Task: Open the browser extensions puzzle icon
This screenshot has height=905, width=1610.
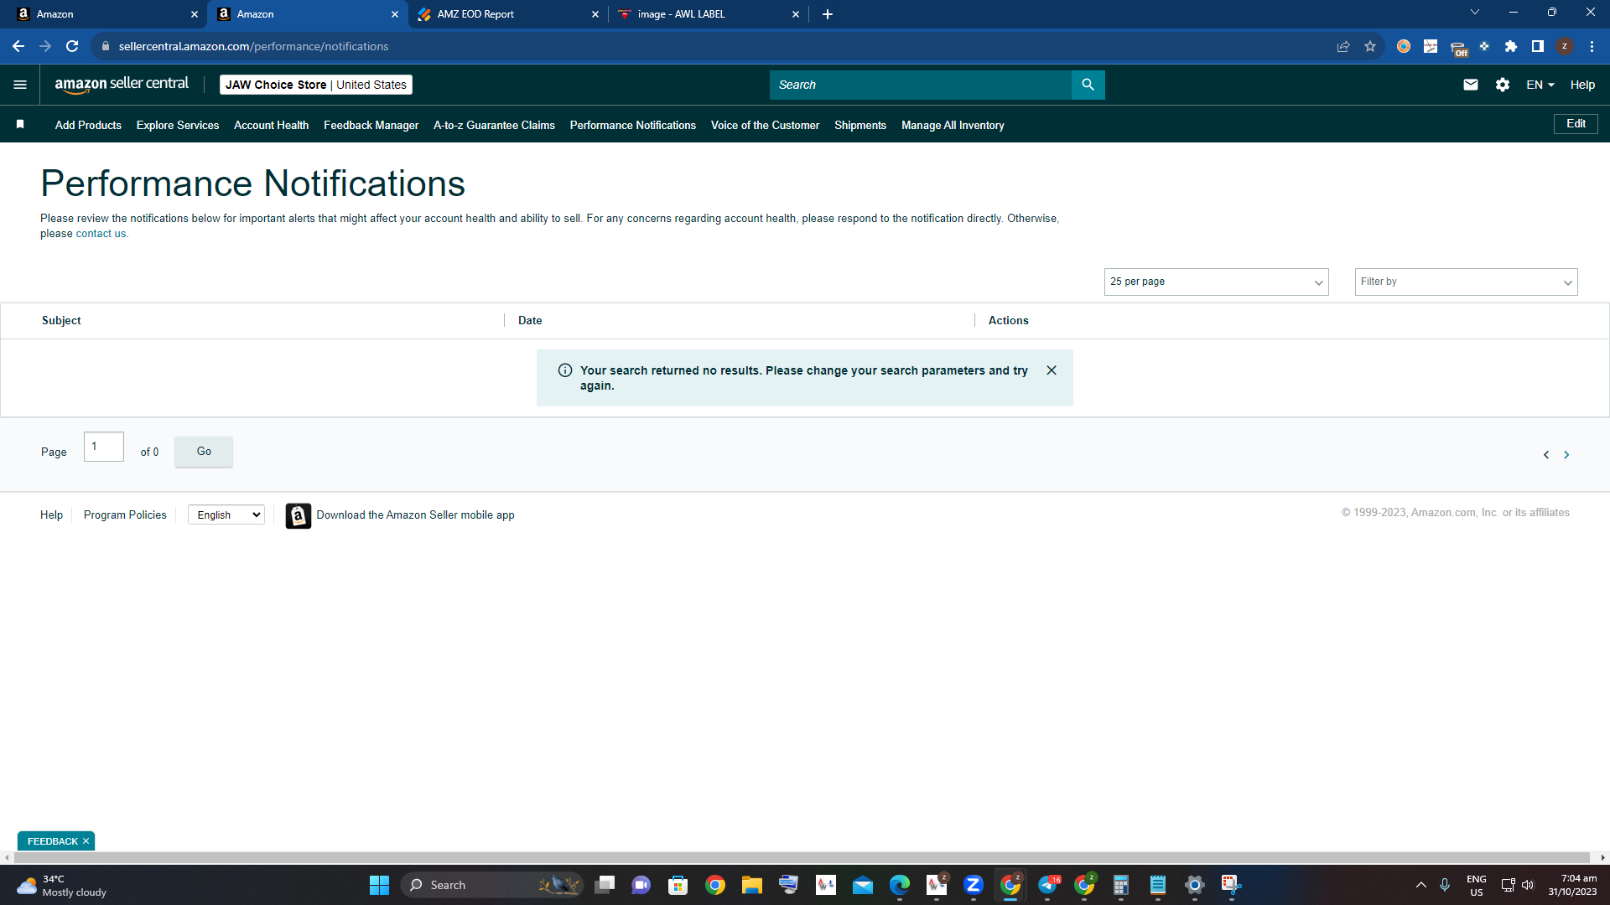Action: click(x=1511, y=46)
